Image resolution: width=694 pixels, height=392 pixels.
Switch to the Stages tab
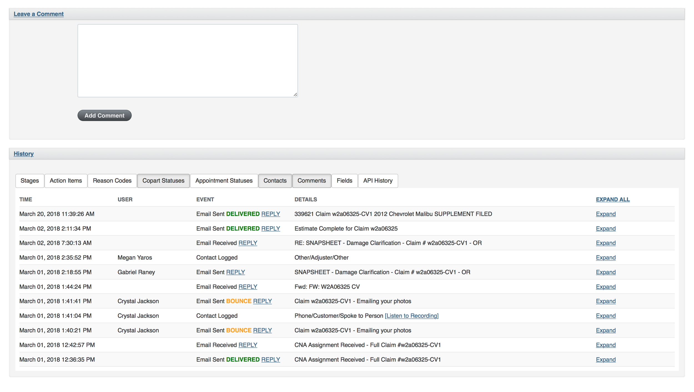click(x=30, y=181)
